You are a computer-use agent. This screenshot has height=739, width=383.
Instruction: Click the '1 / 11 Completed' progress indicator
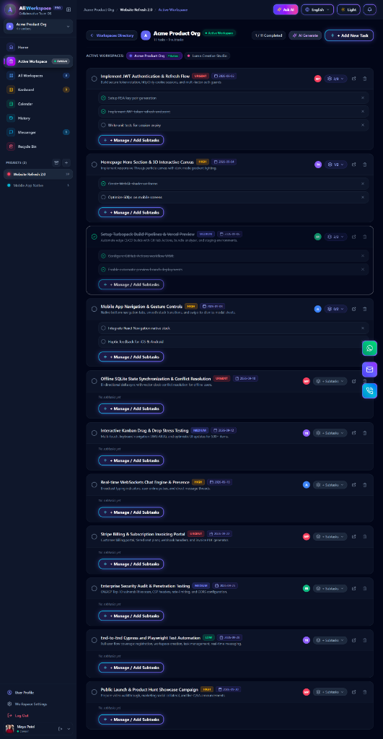click(268, 35)
